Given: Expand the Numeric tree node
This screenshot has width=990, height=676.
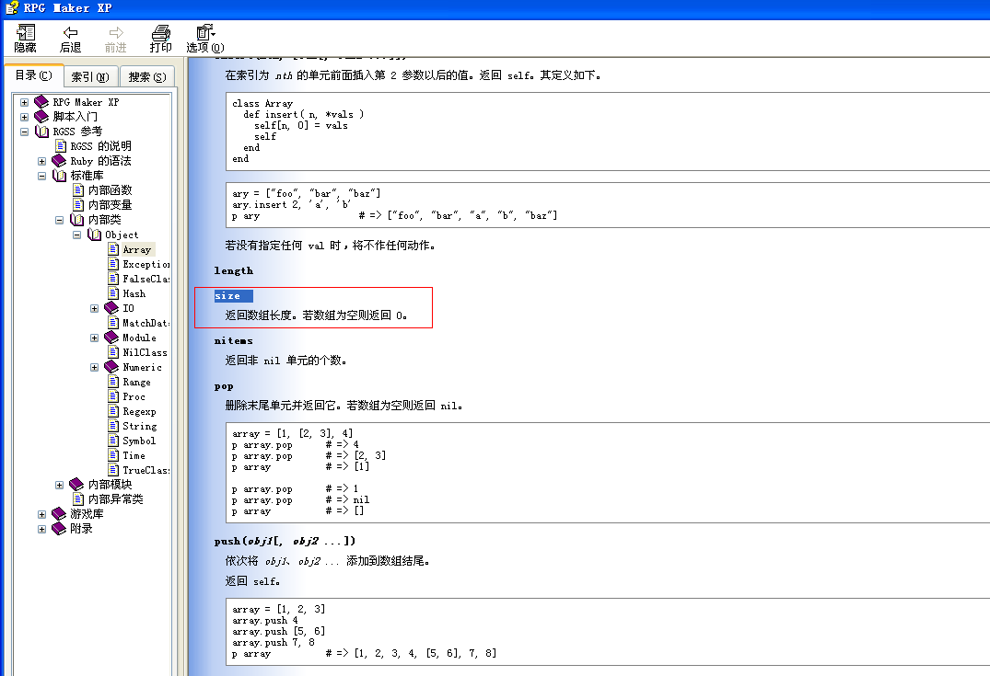Looking at the screenshot, I should tap(95, 367).
